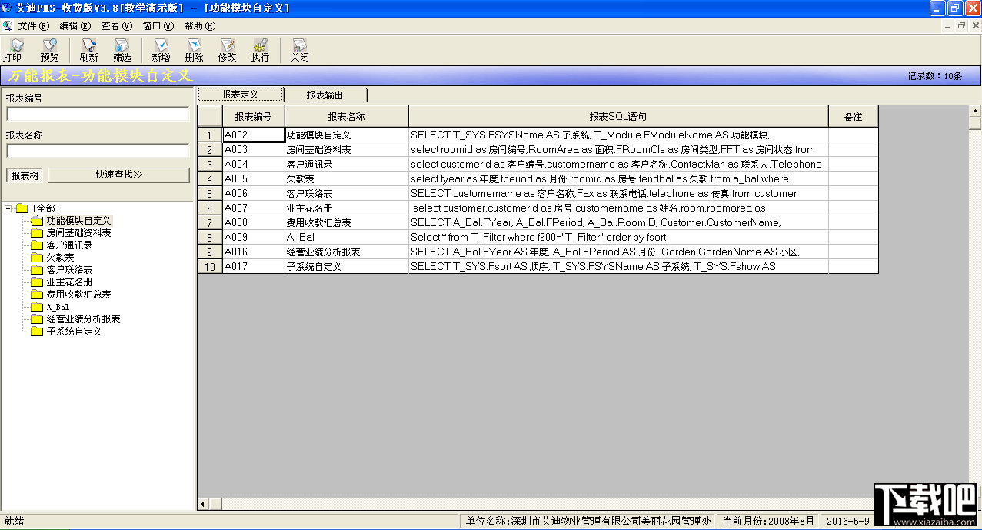982x530 pixels.
Task: Open the 文件(F) menu
Action: pyautogui.click(x=33, y=25)
